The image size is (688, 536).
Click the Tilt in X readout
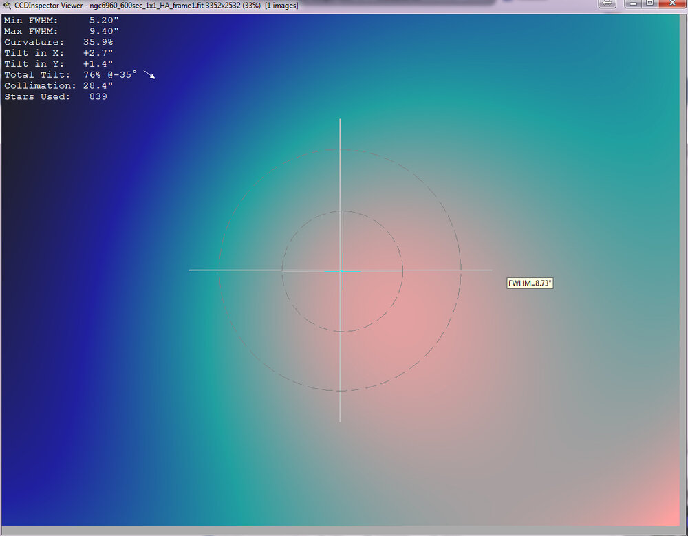(58, 53)
